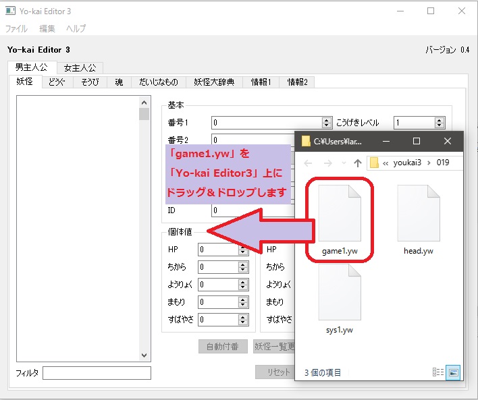The image size is (478, 400).
Task: Click the 番号1 spinner arrows
Action: coord(327,123)
